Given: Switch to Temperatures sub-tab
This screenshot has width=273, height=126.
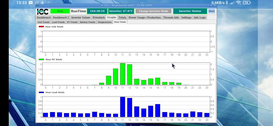Looking at the screenshot, I should coord(105,22).
